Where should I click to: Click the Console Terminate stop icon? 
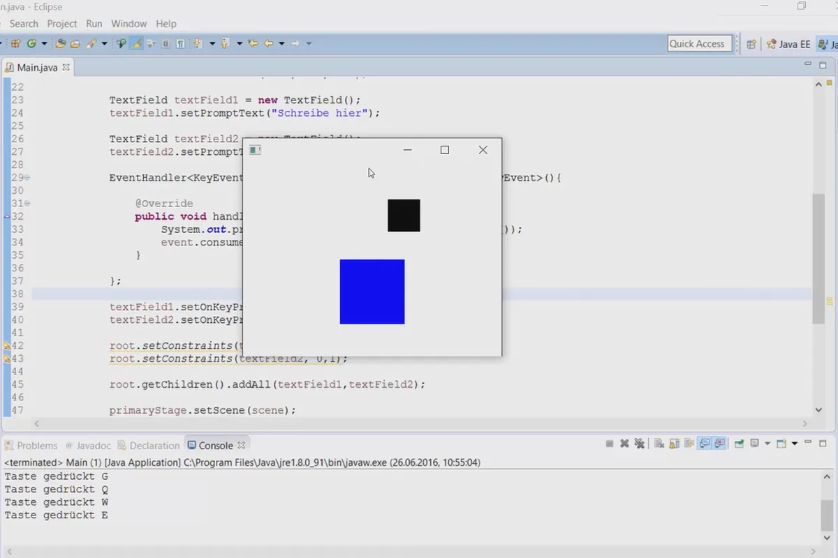click(x=610, y=444)
